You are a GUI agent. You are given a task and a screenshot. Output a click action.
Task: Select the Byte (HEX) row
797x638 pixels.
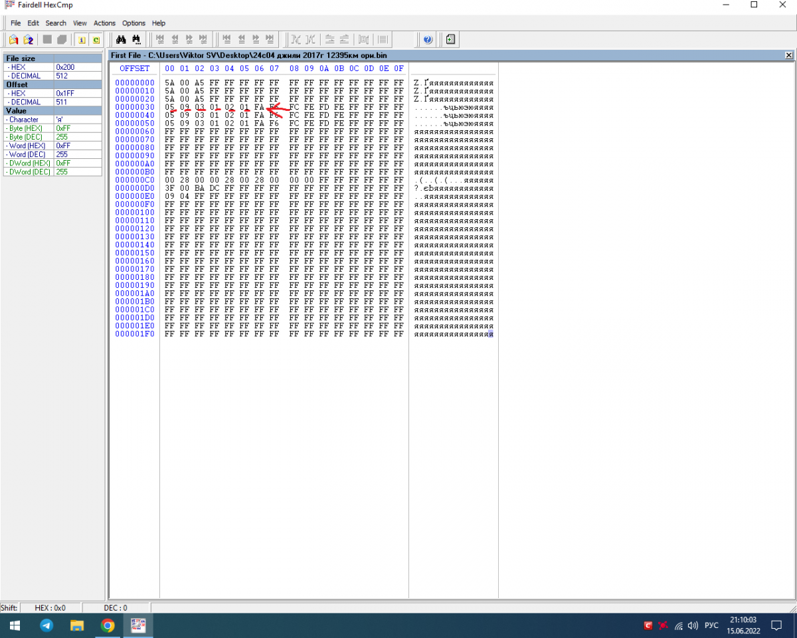pos(52,128)
